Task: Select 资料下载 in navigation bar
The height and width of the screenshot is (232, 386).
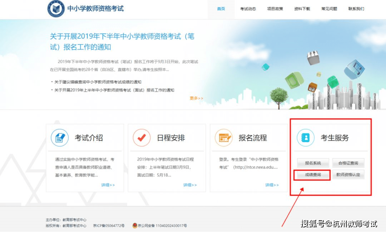Action: [302, 9]
